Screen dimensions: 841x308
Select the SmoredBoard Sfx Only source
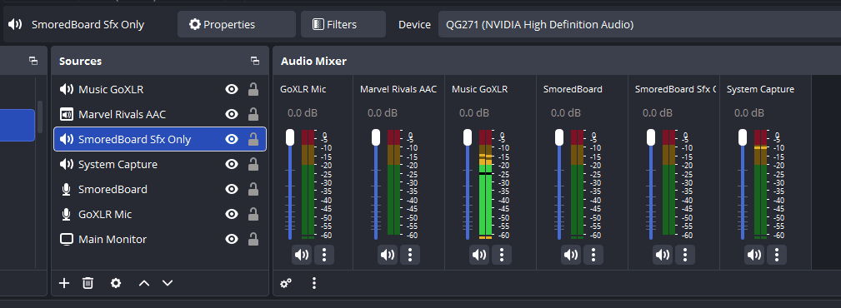[160, 139]
